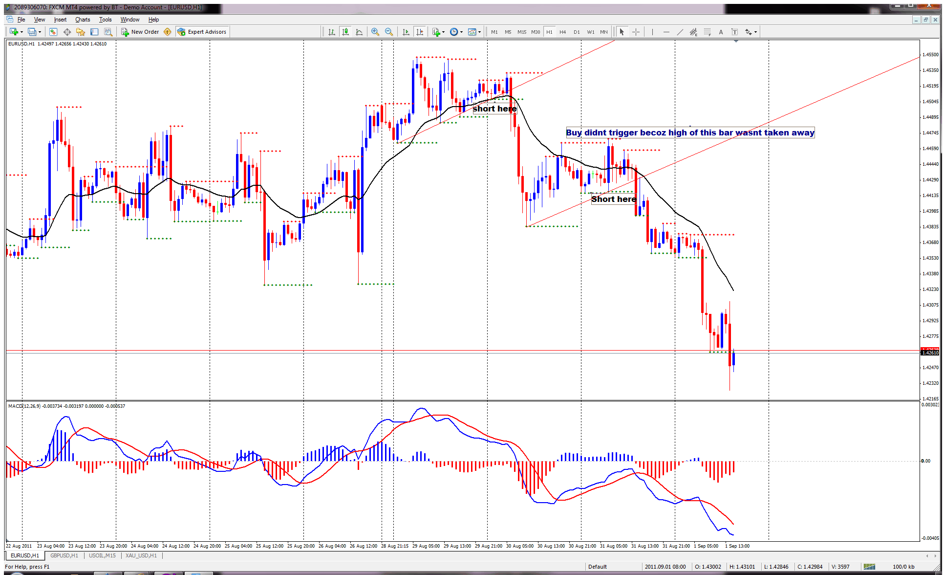The image size is (944, 575).
Task: Click the upper 'short here' chart label
Action: tap(494, 109)
